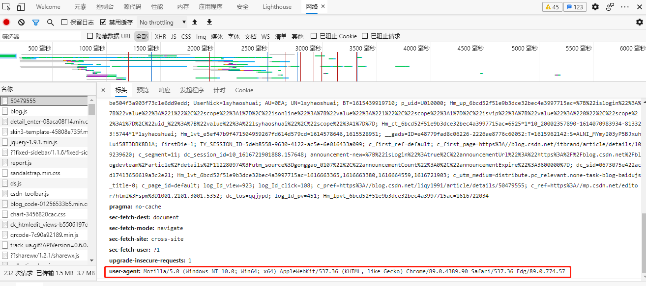This screenshot has width=646, height=286.
Task: Enable the 保留日志 checkbox
Action: click(64, 22)
